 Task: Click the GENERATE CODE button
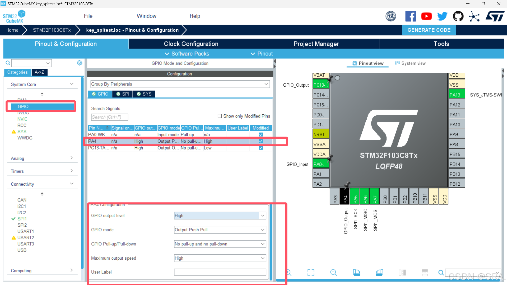pyautogui.click(x=429, y=30)
